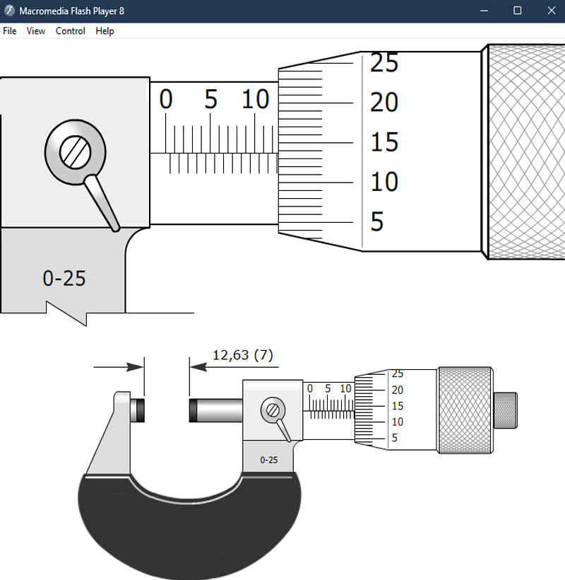Screen dimensions: 565x580
Task: Open the File menu
Action: (10, 31)
